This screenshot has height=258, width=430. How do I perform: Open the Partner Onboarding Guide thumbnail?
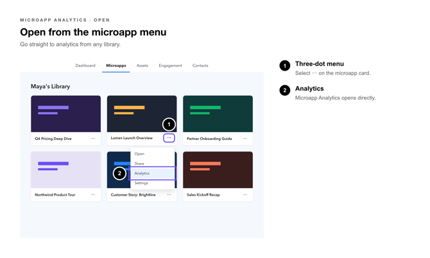tap(218, 114)
